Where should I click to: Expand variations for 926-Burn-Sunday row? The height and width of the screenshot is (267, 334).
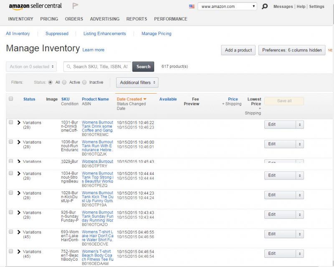[19, 213]
